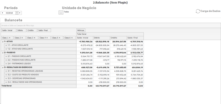This screenshot has height=104, width=221.
Task: Go to previous period with left arrow
Action: 2,13
